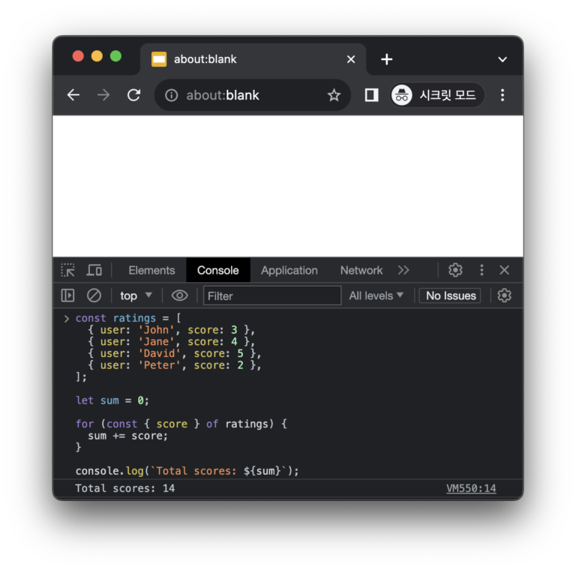This screenshot has height=570, width=576.
Task: Click the yellow macOS minimize window button
Action: [x=97, y=56]
